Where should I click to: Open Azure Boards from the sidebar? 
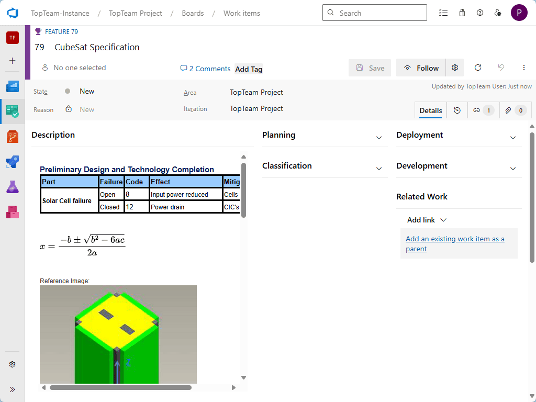pos(13,111)
